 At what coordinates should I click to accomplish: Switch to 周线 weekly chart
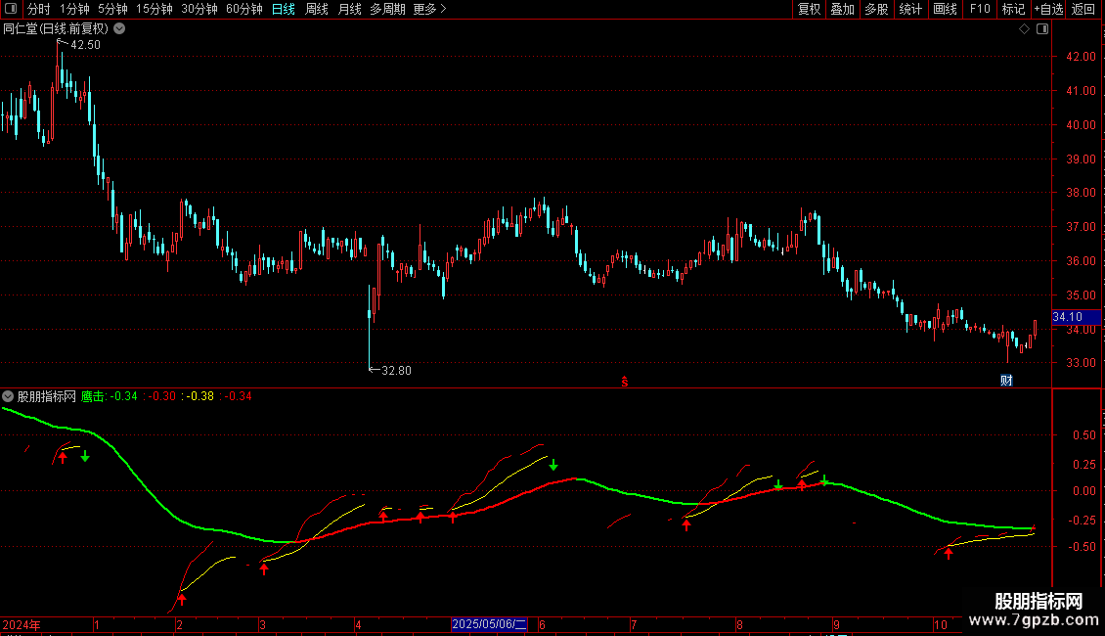coord(317,9)
